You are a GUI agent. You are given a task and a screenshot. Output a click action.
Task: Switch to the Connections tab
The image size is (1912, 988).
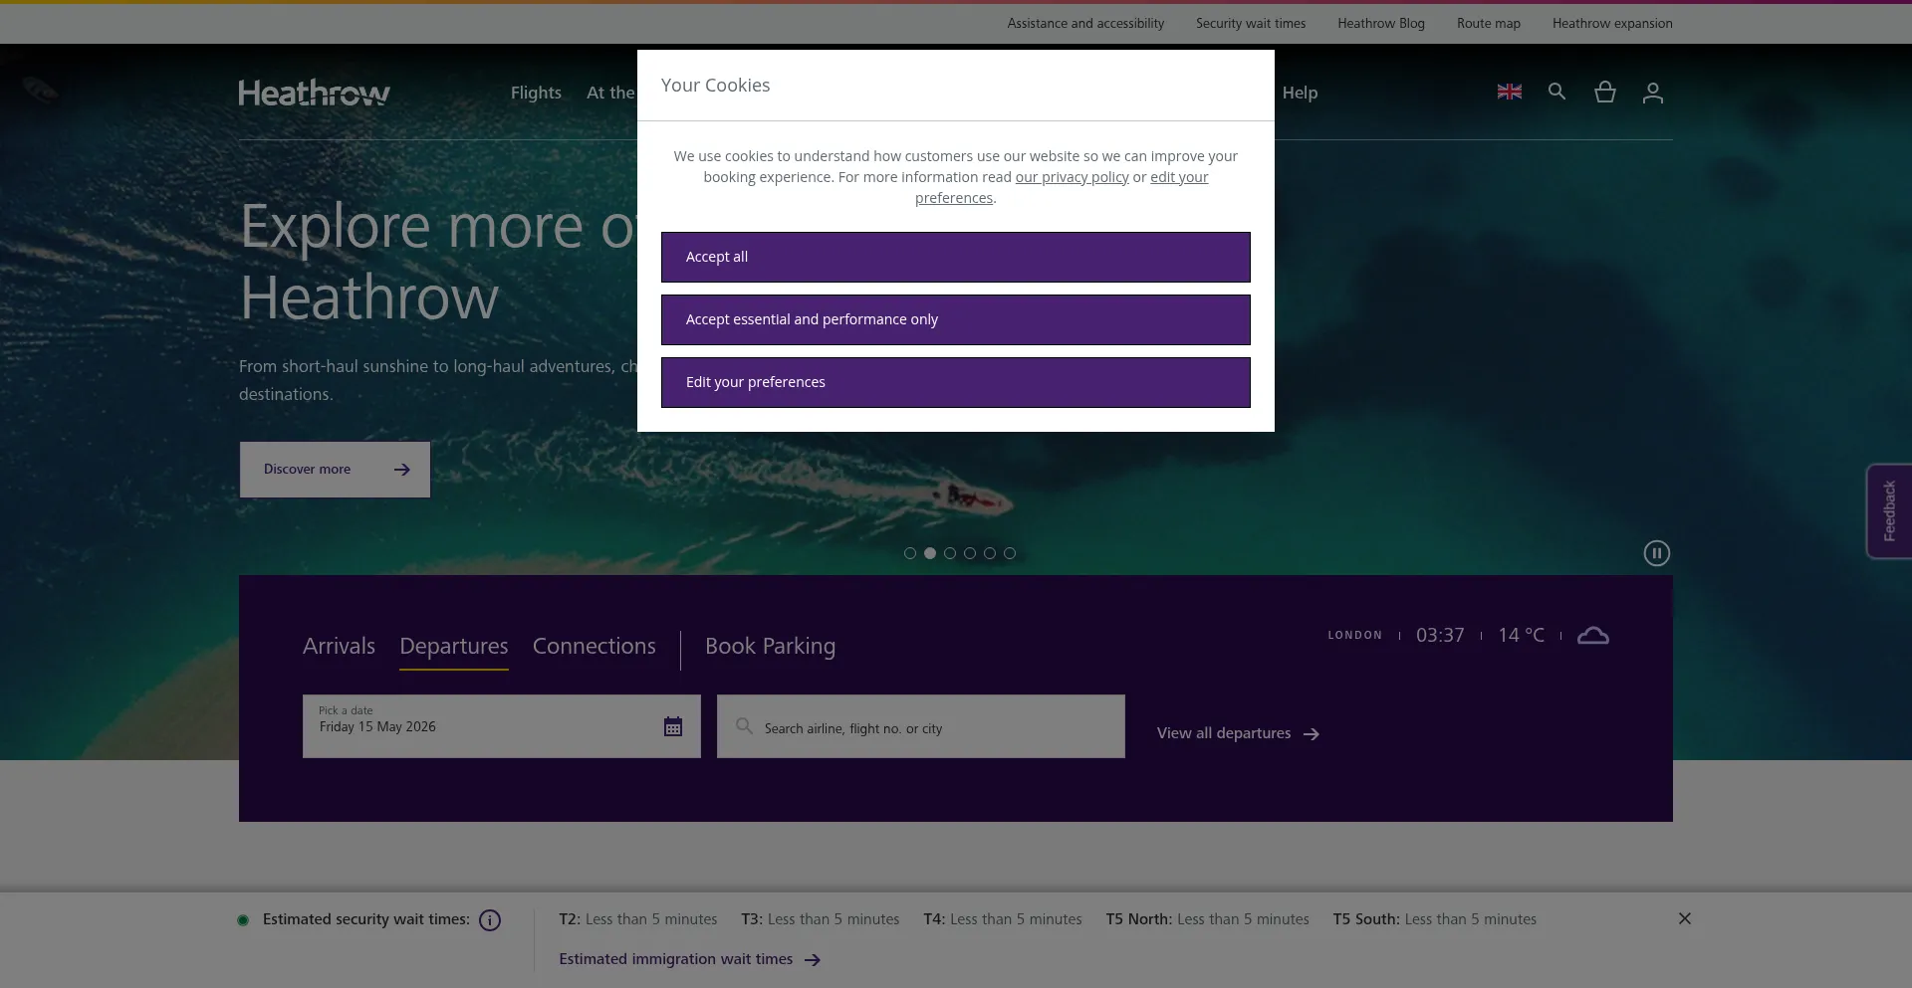click(594, 646)
